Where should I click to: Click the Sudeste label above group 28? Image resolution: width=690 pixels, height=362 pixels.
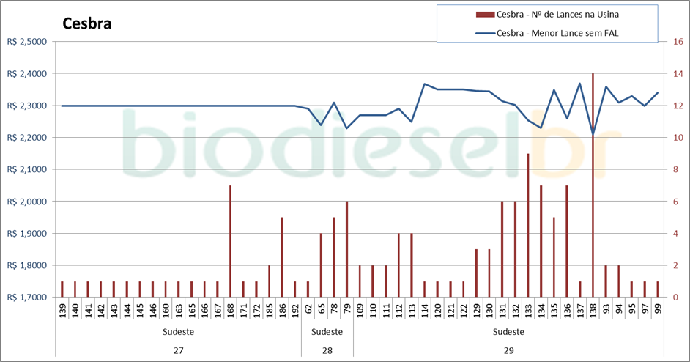point(327,332)
